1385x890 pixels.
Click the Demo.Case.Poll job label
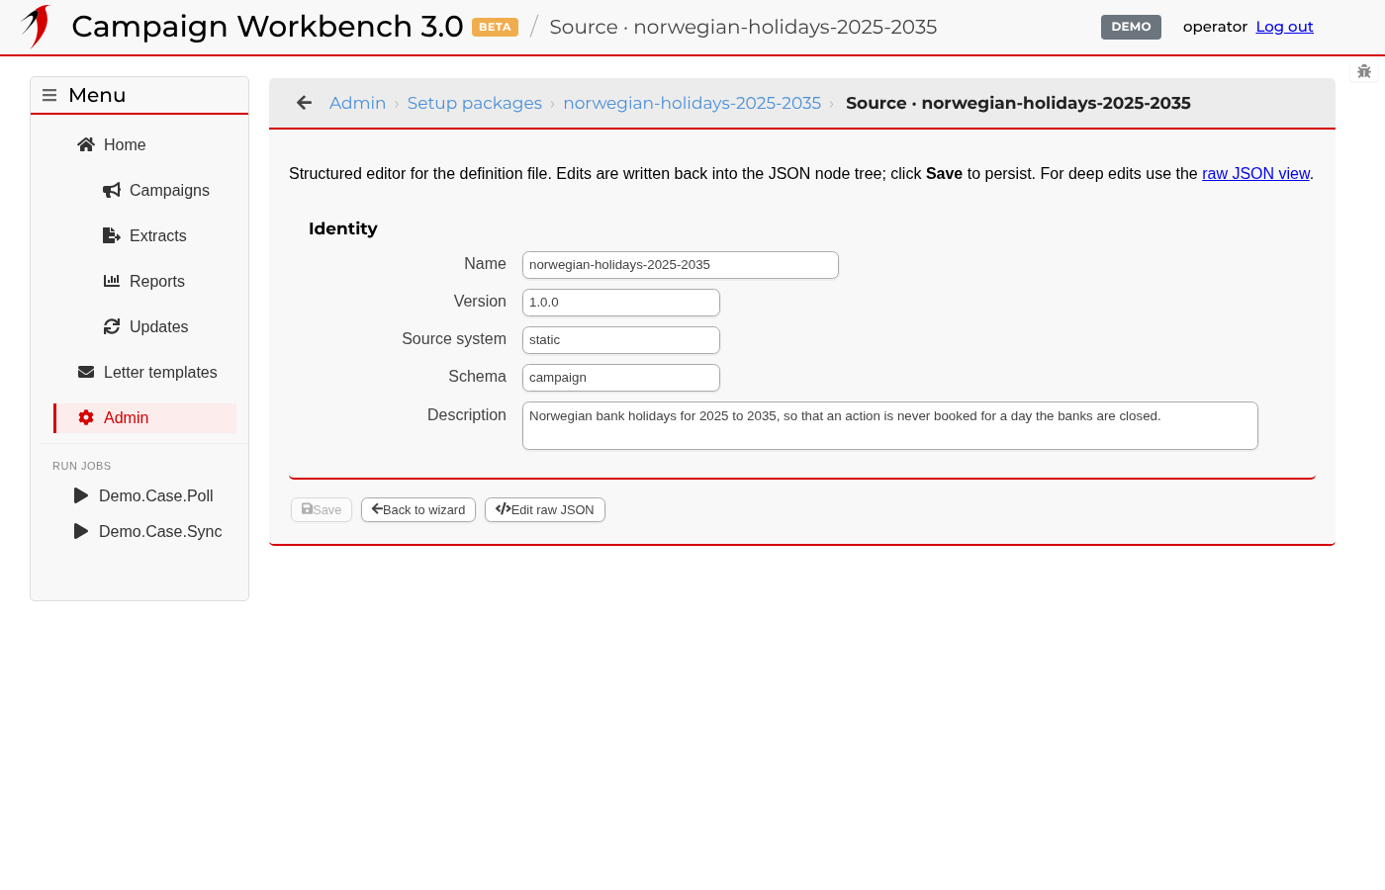156,495
